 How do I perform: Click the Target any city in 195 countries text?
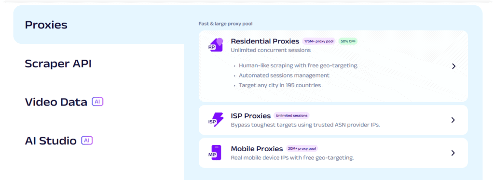click(280, 85)
